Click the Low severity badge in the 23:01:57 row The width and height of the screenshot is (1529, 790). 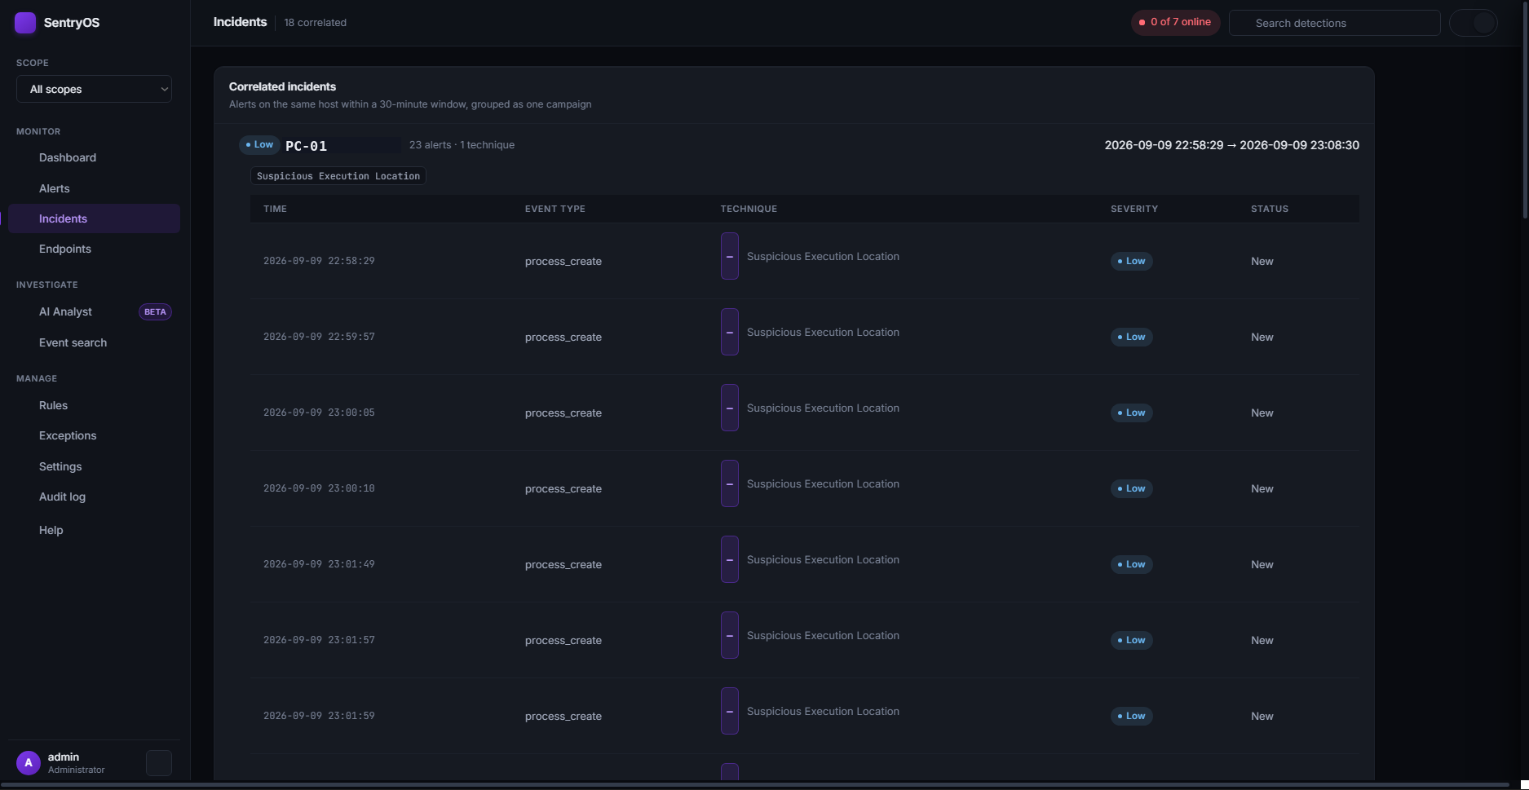[1131, 640]
